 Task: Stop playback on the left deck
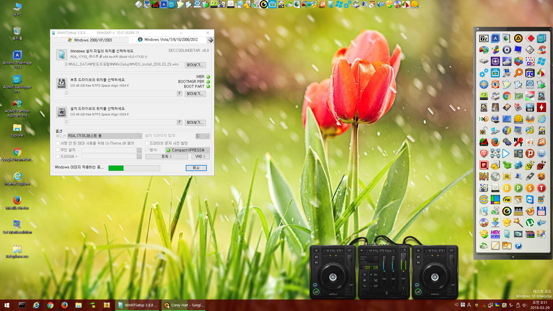pyautogui.click(x=315, y=285)
